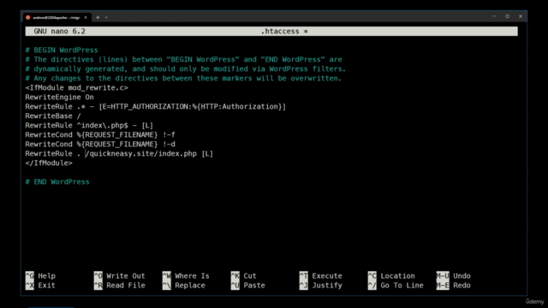Click the 'RewriteRule ^index\.php$ - [L]' line
548x308 pixels.
89,126
